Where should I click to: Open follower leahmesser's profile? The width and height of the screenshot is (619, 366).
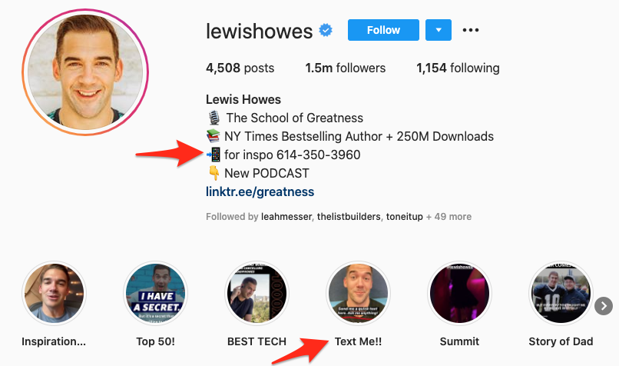286,217
